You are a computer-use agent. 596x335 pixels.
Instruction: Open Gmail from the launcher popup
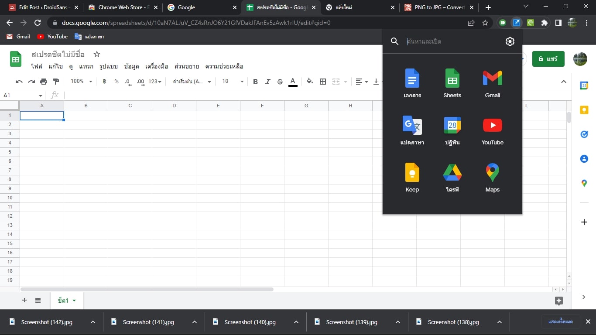click(x=492, y=83)
